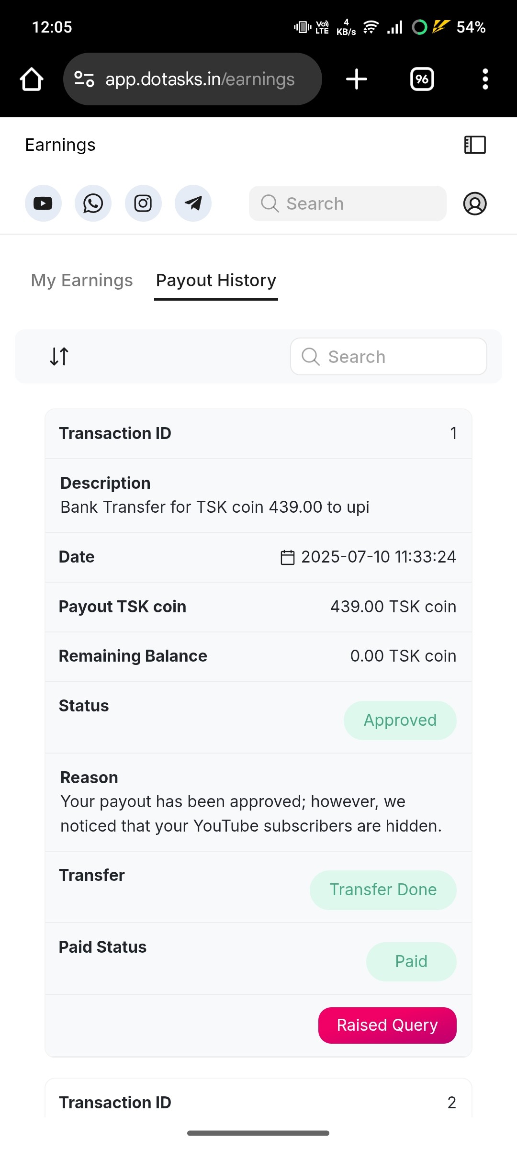Open the Instagram icon link
The width and height of the screenshot is (517, 1149).
143,203
